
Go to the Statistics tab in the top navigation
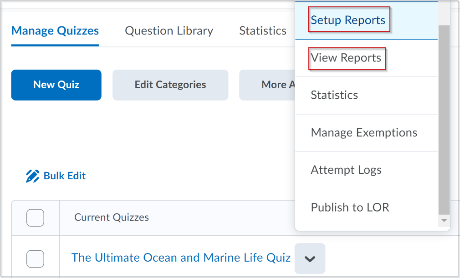click(x=263, y=31)
